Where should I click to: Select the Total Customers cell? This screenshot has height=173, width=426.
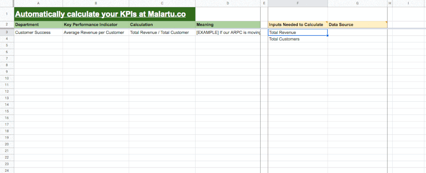[x=298, y=39]
